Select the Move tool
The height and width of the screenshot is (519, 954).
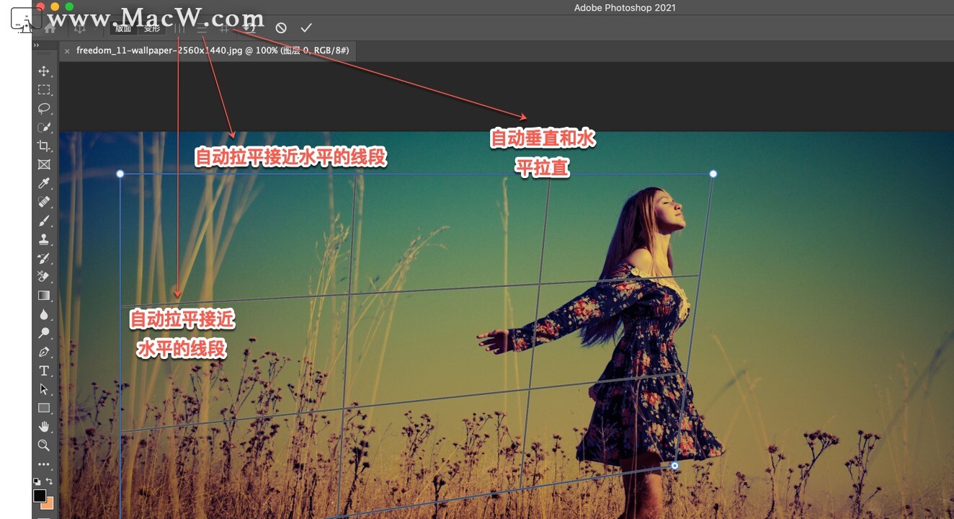(45, 71)
